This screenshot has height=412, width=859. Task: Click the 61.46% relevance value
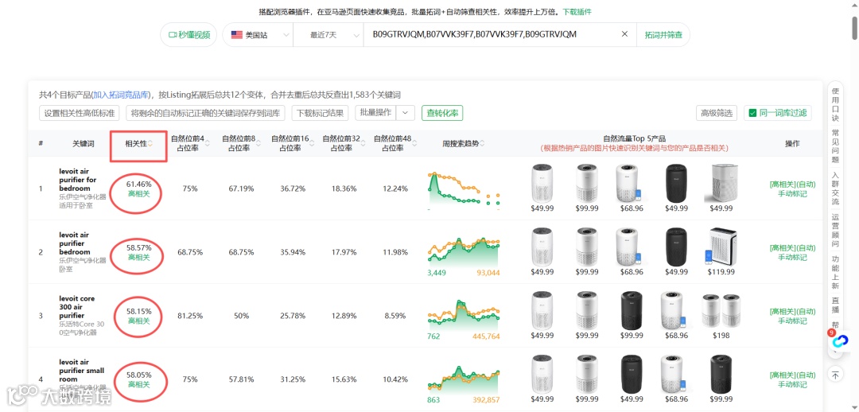[138, 184]
